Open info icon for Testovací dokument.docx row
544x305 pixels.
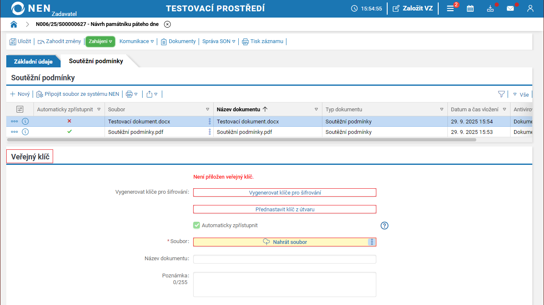(26, 122)
